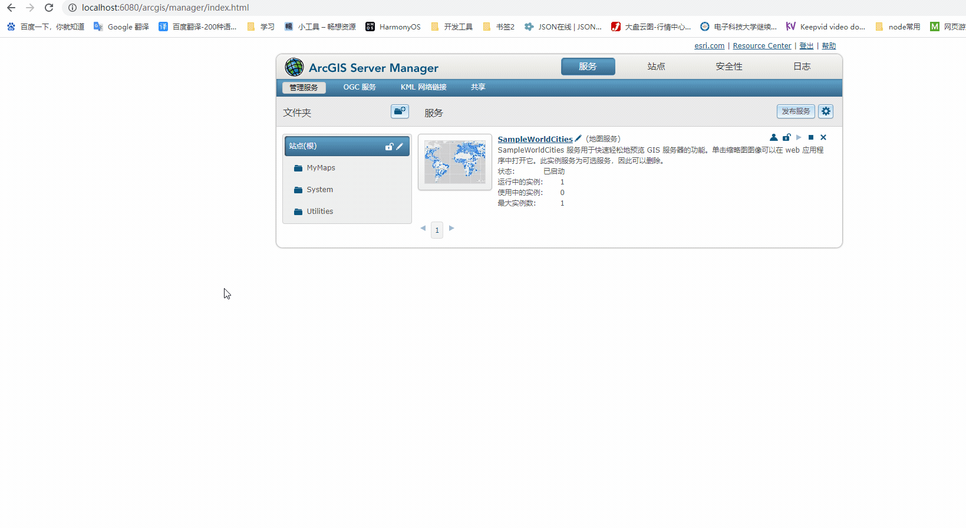
Task: Click the edit pencil in 站点(根) row
Action: point(400,147)
